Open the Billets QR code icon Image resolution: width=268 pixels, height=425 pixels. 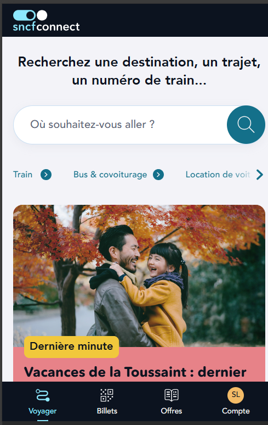point(107,395)
